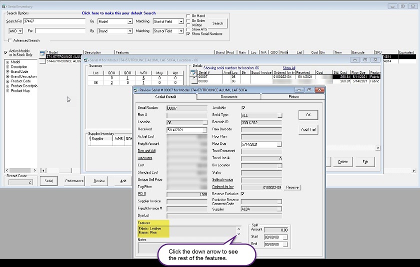This screenshot has height=267, width=420.
Task: Toggle Active Models or In-Stock Only checkbox
Action: (x=5, y=53)
